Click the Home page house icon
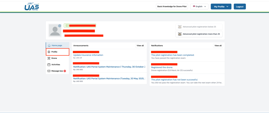Viewport: 269px width, 113px height. (x=49, y=46)
